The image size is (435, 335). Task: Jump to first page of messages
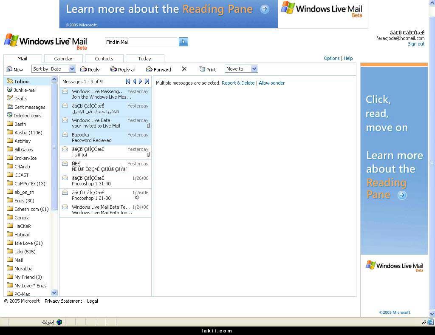pyautogui.click(x=127, y=81)
